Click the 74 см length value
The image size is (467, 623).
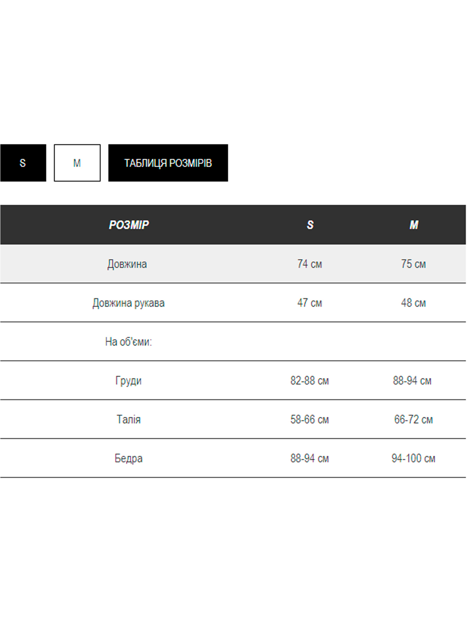pos(310,264)
